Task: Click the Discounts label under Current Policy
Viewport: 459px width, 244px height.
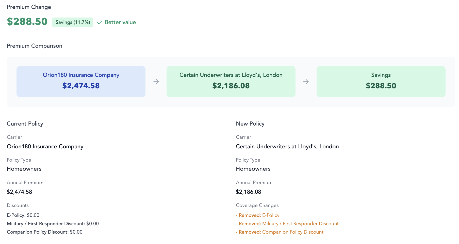Action: click(18, 205)
